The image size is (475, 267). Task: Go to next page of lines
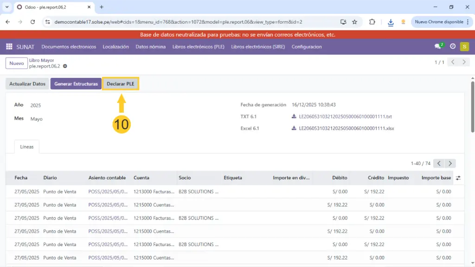click(x=450, y=163)
